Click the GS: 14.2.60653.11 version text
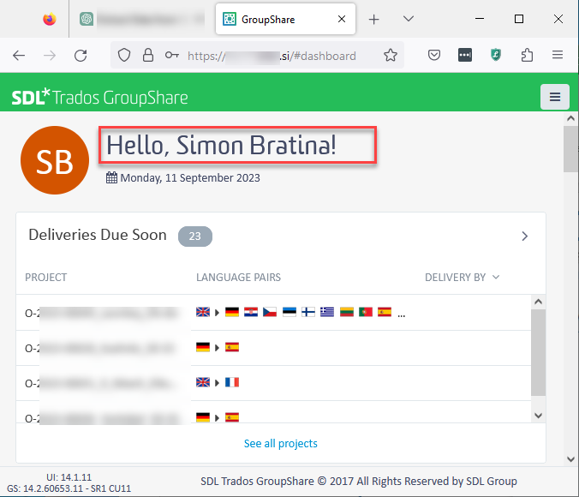Image resolution: width=579 pixels, height=497 pixels. click(69, 488)
